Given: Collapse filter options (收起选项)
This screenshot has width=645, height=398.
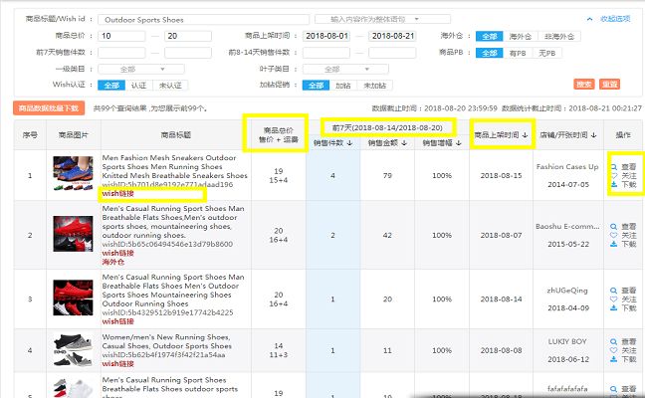Looking at the screenshot, I should (609, 19).
